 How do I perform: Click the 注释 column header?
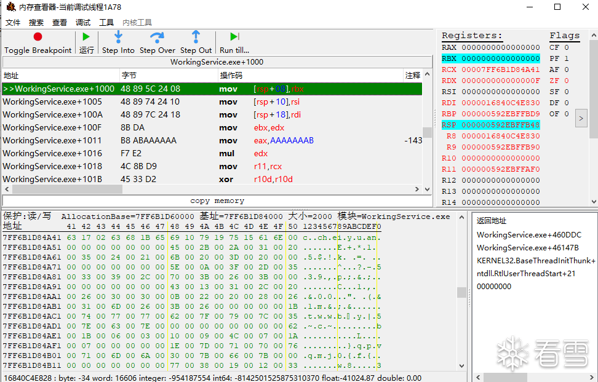click(x=413, y=76)
